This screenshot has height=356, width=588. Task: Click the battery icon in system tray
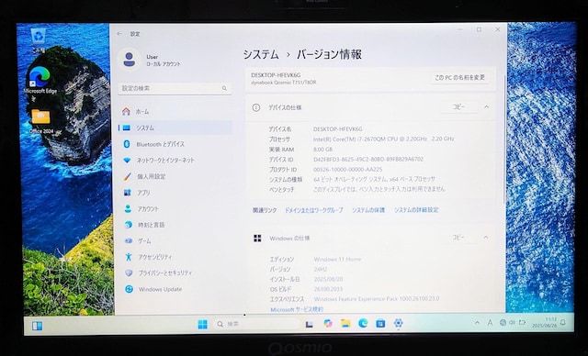coord(522,322)
